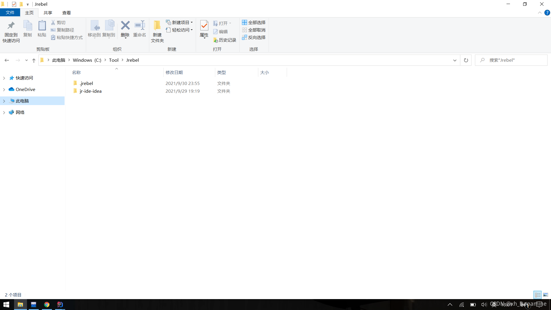Refresh the Jrebel folder view
The width and height of the screenshot is (551, 310).
pyautogui.click(x=466, y=60)
